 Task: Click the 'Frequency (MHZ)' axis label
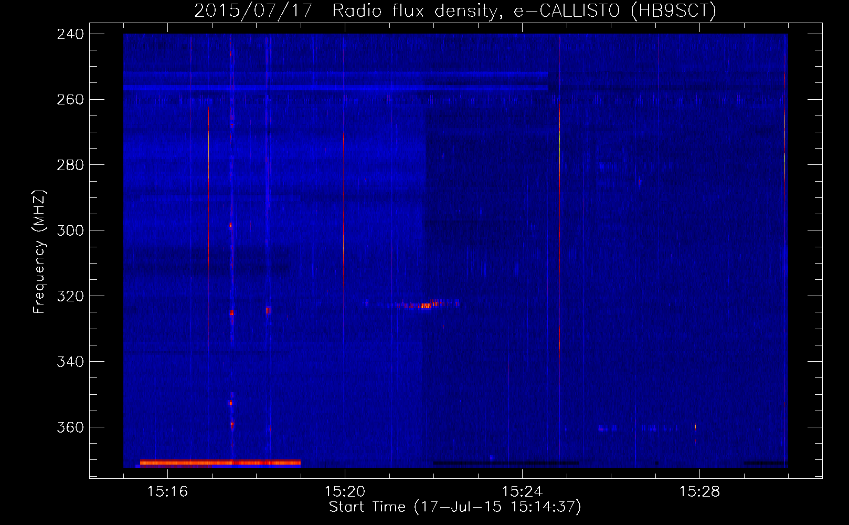tap(39, 251)
